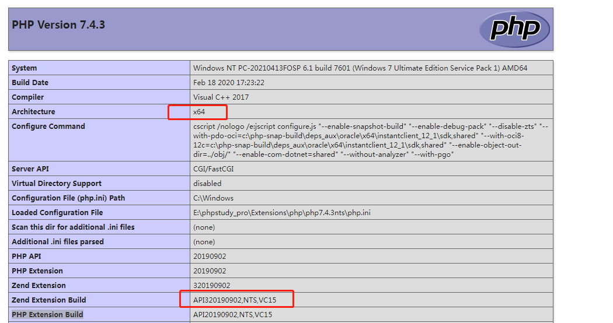The image size is (613, 323).
Task: Click '20190902' in the PHP Extension row
Action: coord(210,271)
